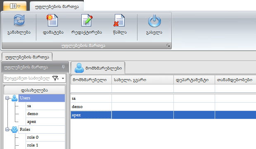Screen dimensions: 256x149
Task: Switch to the მომხმარებლები tab
Action: (x=98, y=68)
